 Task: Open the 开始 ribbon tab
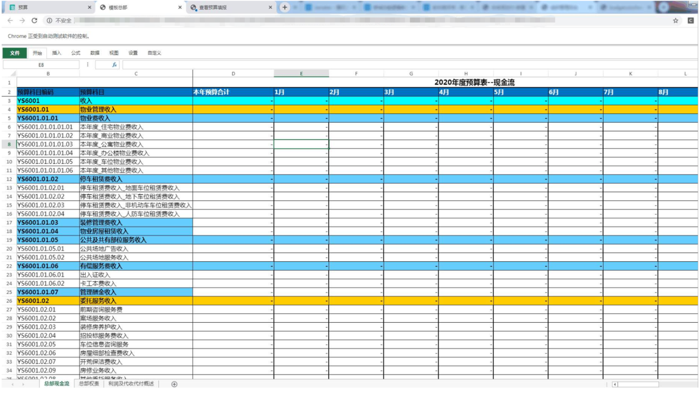[x=37, y=53]
